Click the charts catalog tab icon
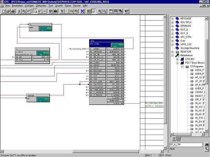The width and height of the screenshot is (210, 157). click(178, 139)
